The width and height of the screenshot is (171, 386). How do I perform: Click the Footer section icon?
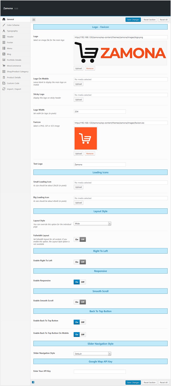(4, 42)
